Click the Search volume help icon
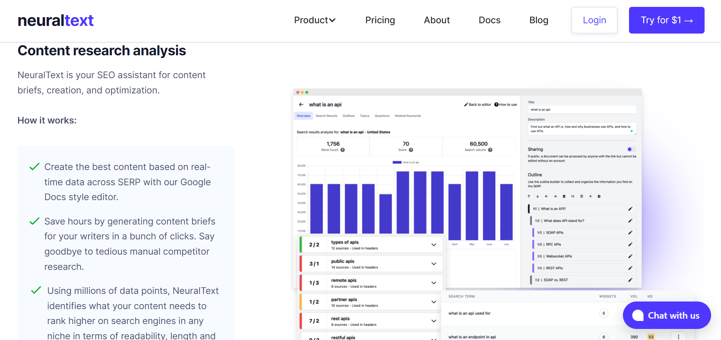Viewport: 721px width, 340px height. tap(490, 150)
